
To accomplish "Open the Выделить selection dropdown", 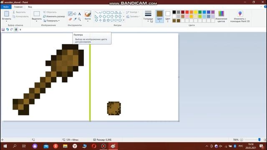I will 37,21.
